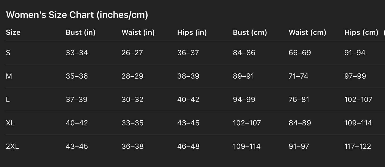
Task: Click the copy table icon beside Hips (cm)
Action: tap(384, 33)
